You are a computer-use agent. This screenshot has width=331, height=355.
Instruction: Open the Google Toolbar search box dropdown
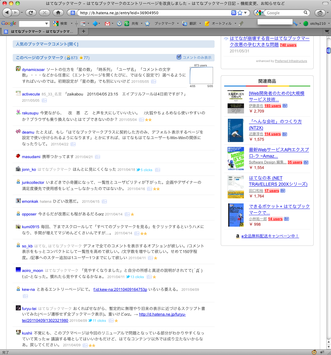coord(46,24)
